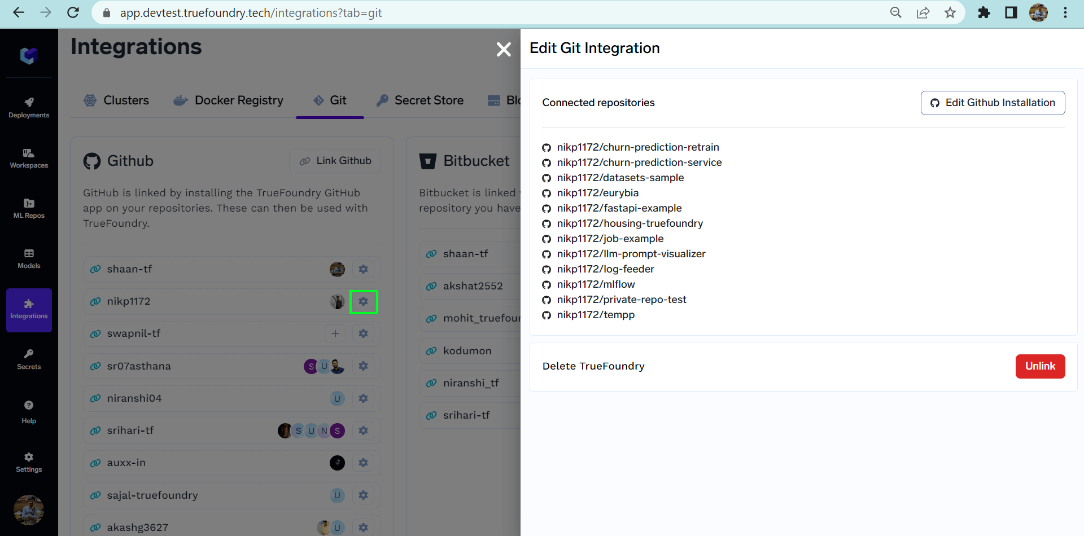Screen dimensions: 1084x536
Task: Click the red Unlink button
Action: [1040, 366]
